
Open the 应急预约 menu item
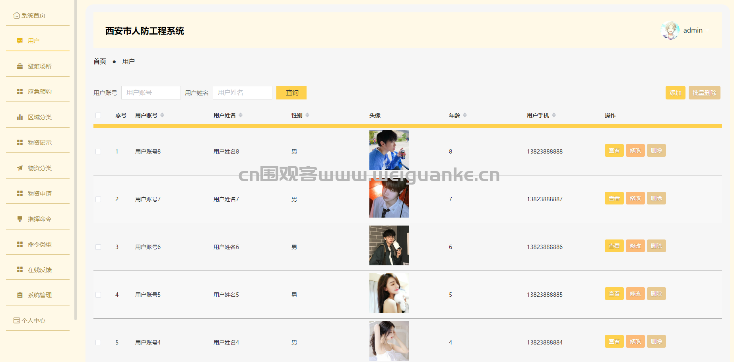coord(39,91)
